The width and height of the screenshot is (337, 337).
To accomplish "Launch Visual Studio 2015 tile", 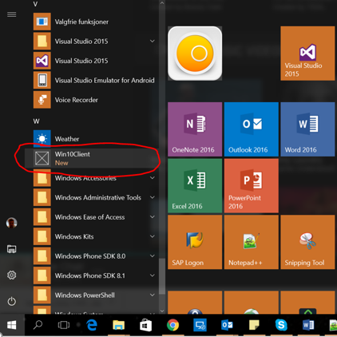I will (307, 54).
